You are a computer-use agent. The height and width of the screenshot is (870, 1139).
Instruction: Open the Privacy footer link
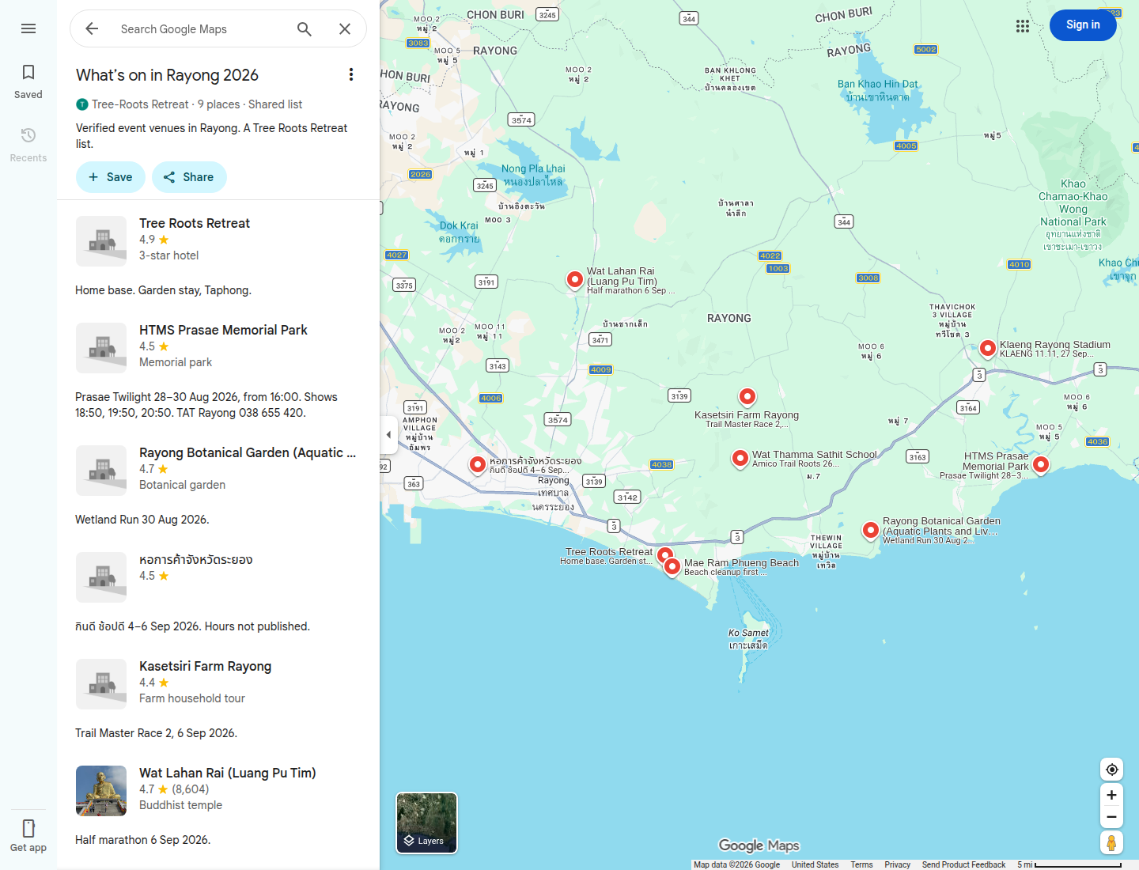pyautogui.click(x=897, y=864)
